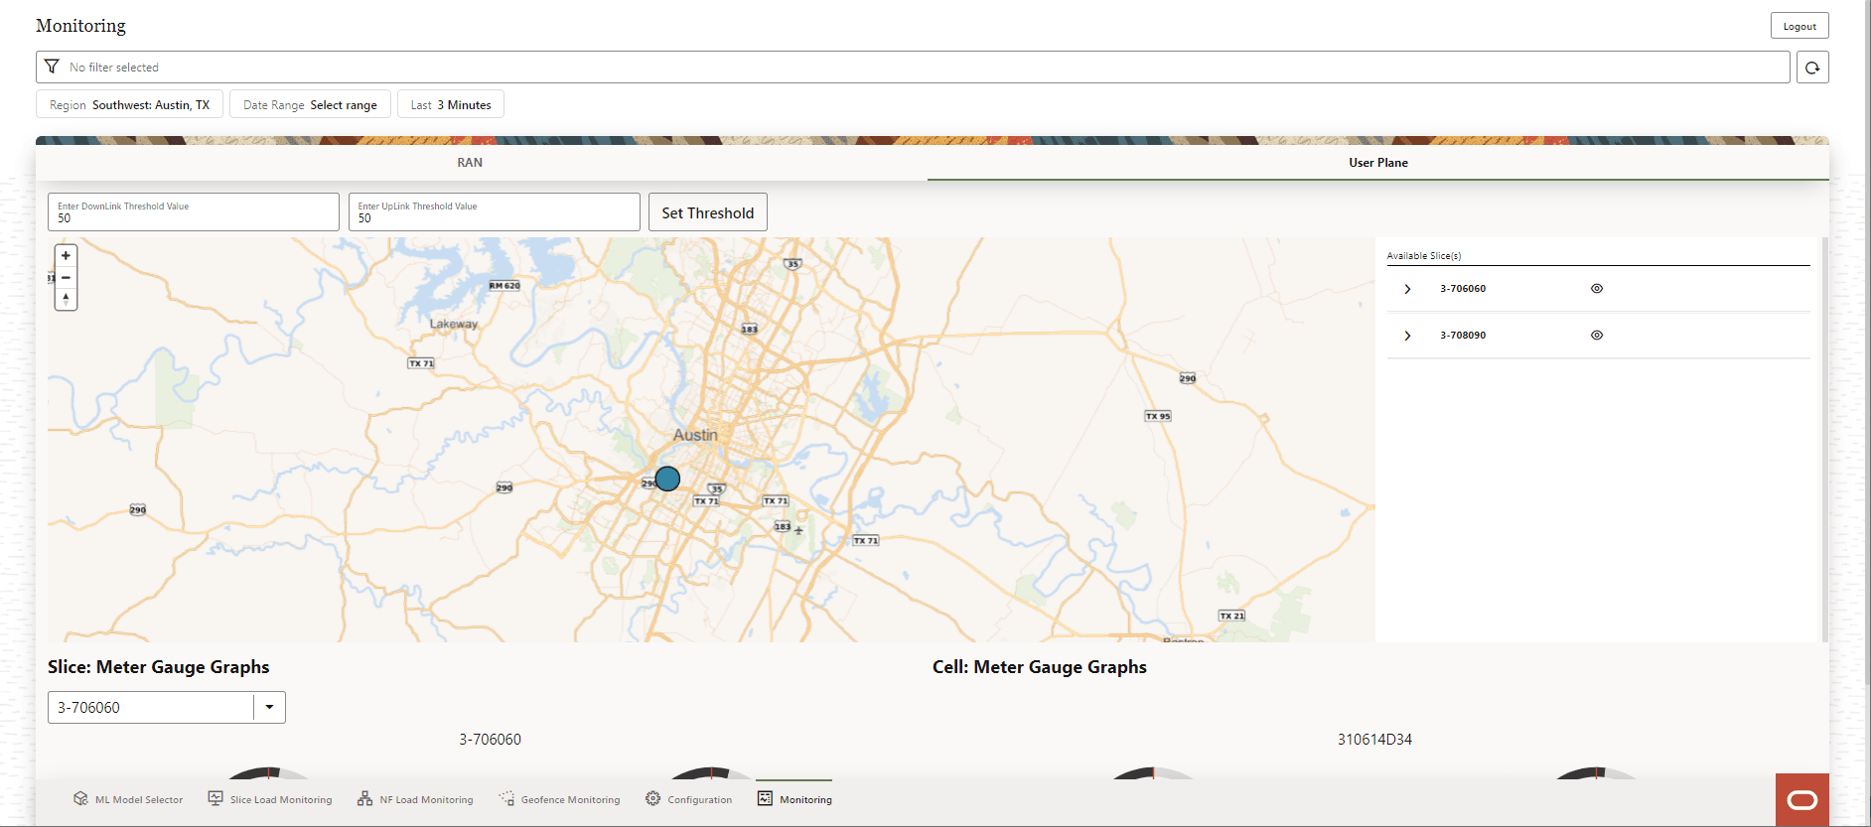Click the Geofence Monitoring icon

click(506, 798)
